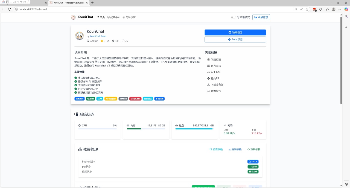Screen dimensions: 350x188
Task: Click the browser address bar
Action: tap(153, 9)
